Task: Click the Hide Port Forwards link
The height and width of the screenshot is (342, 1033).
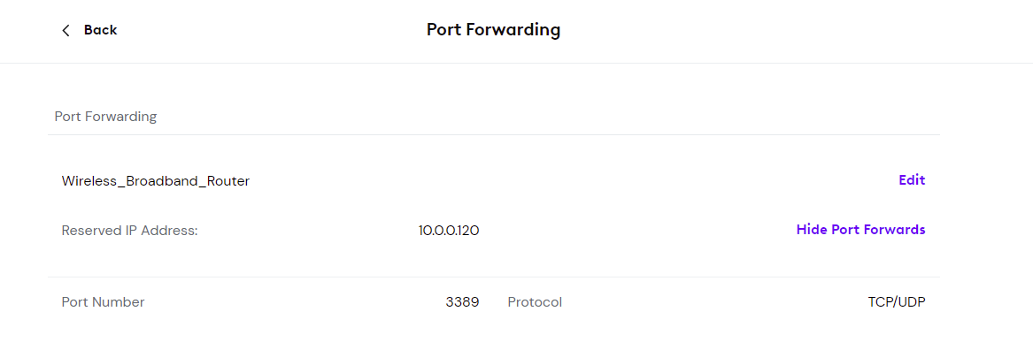Action: pos(860,230)
